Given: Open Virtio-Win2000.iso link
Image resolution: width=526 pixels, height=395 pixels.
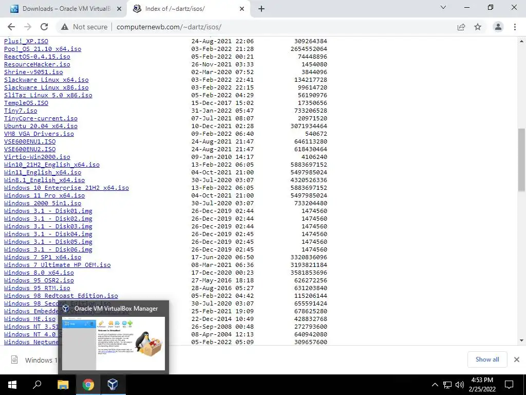Looking at the screenshot, I should [37, 157].
